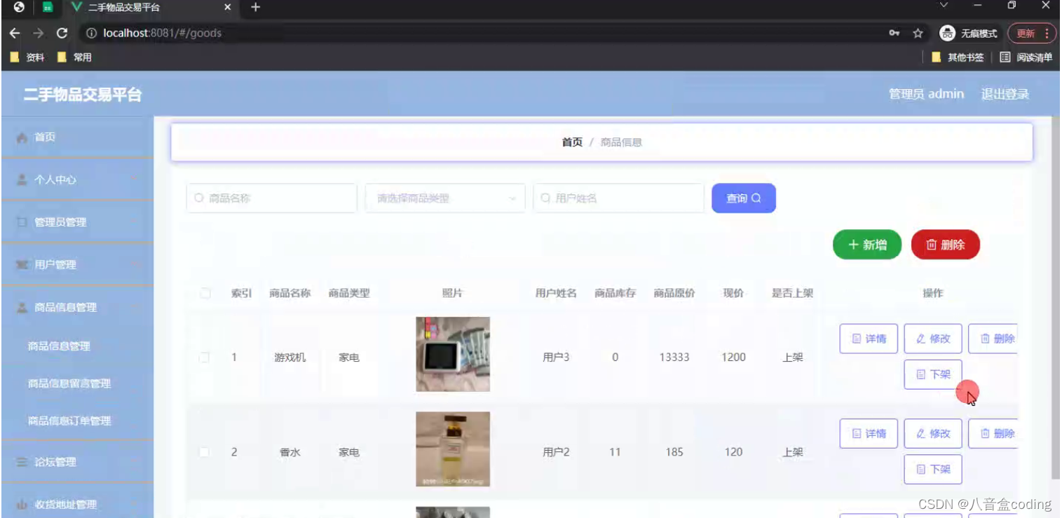Click 下架 for 游戏机 row

click(933, 374)
